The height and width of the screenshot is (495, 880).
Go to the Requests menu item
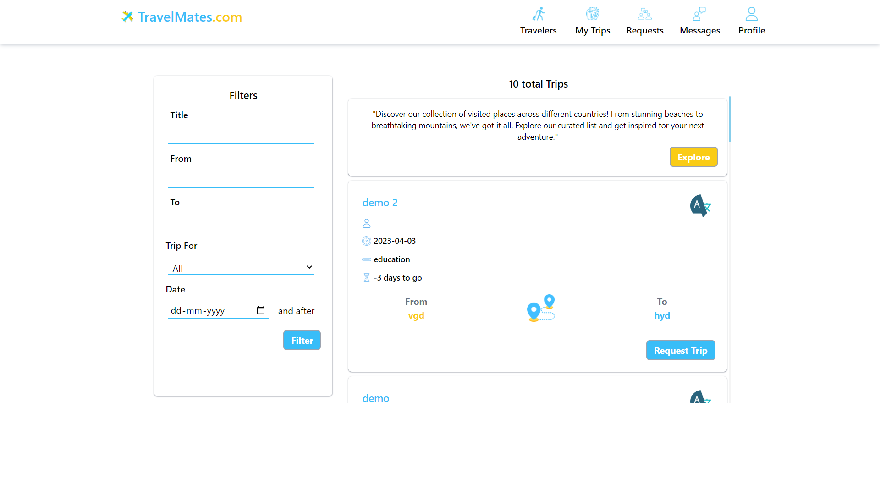(x=645, y=30)
